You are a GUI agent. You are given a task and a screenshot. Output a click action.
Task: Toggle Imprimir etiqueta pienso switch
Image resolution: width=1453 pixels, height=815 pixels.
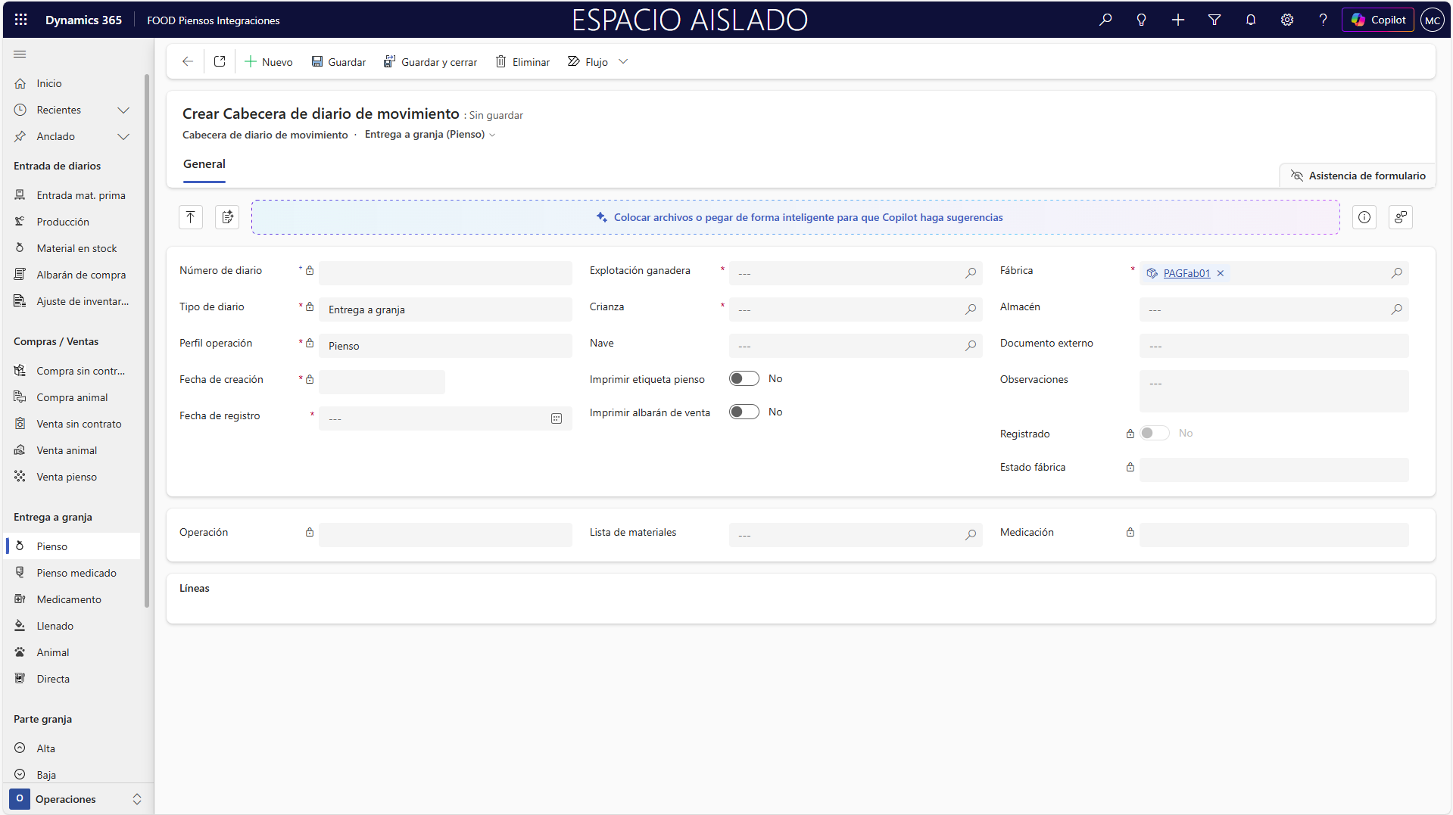coord(744,378)
